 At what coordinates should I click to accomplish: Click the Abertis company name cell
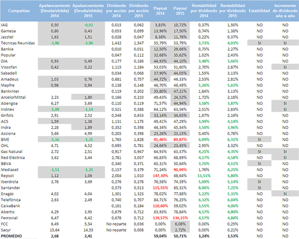coord(8,212)
